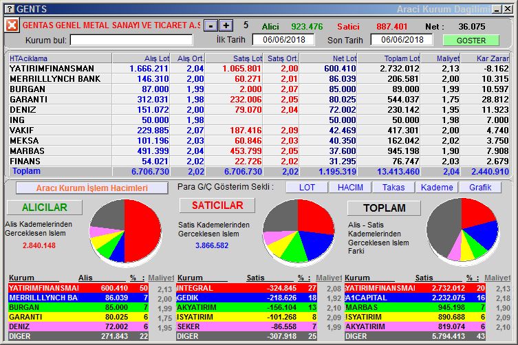
Task: Sort by Toplam Lot column header
Action: [x=389, y=58]
